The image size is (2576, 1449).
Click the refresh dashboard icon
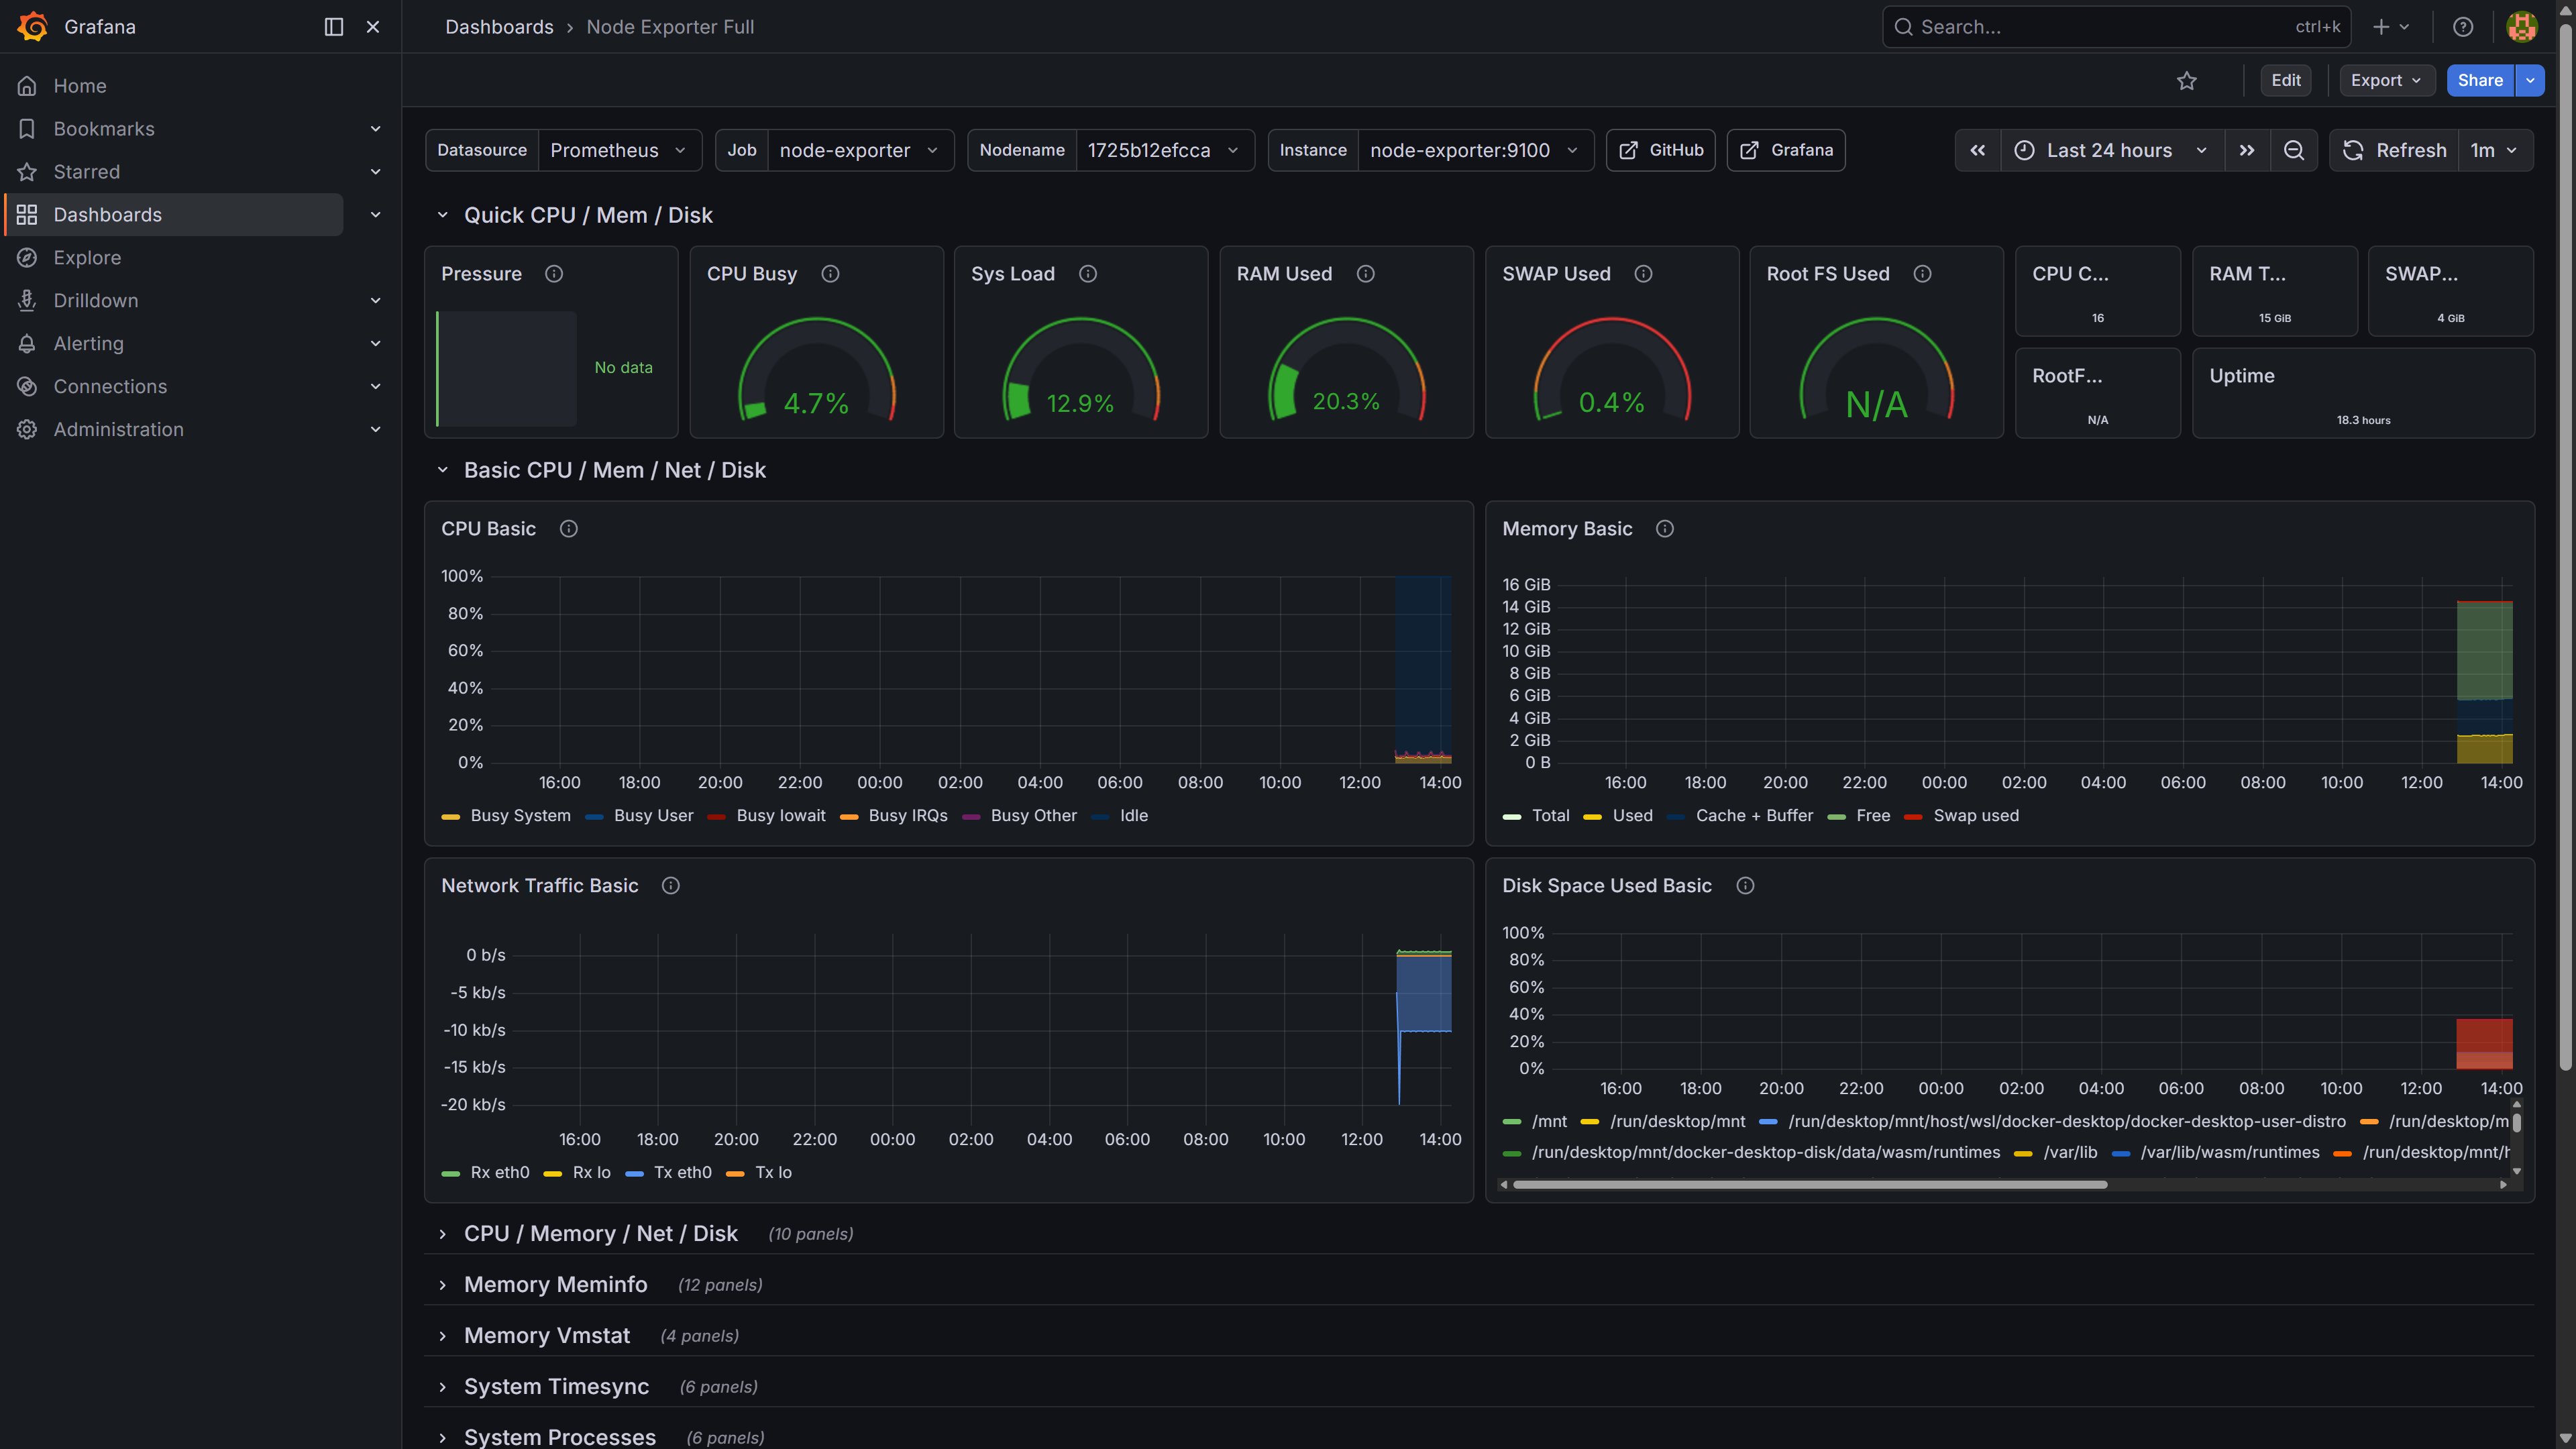(x=2353, y=150)
